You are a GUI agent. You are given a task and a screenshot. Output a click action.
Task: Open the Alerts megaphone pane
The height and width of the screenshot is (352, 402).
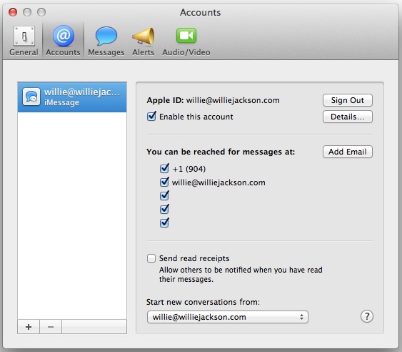pyautogui.click(x=143, y=41)
